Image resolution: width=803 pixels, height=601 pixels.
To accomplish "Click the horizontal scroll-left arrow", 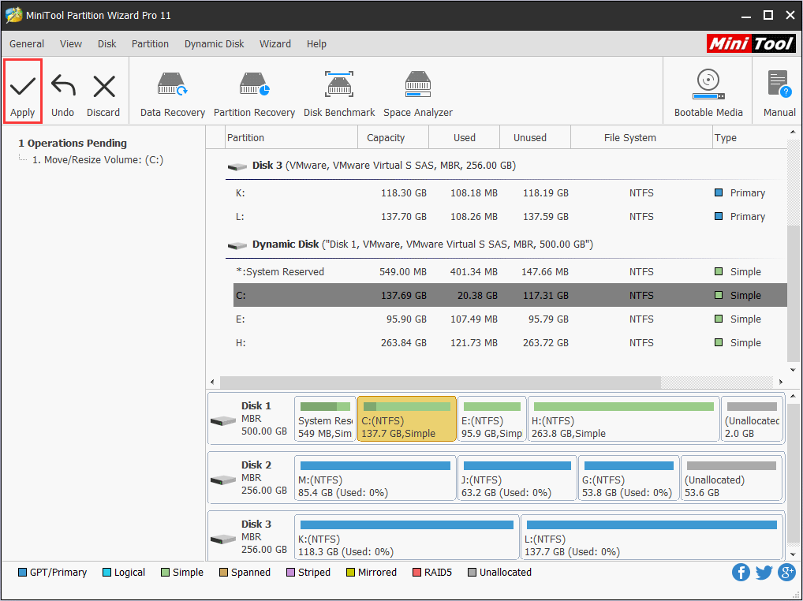I will pos(212,382).
